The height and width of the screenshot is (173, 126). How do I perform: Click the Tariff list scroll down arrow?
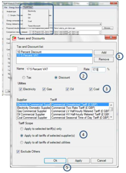111,117
